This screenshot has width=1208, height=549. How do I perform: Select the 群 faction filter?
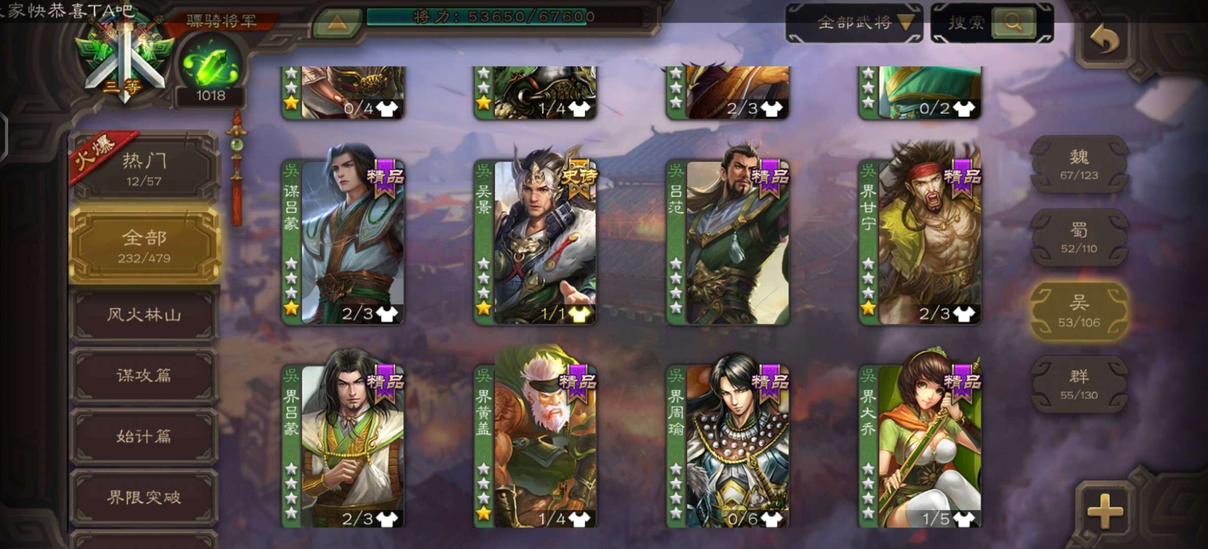pos(1079,383)
